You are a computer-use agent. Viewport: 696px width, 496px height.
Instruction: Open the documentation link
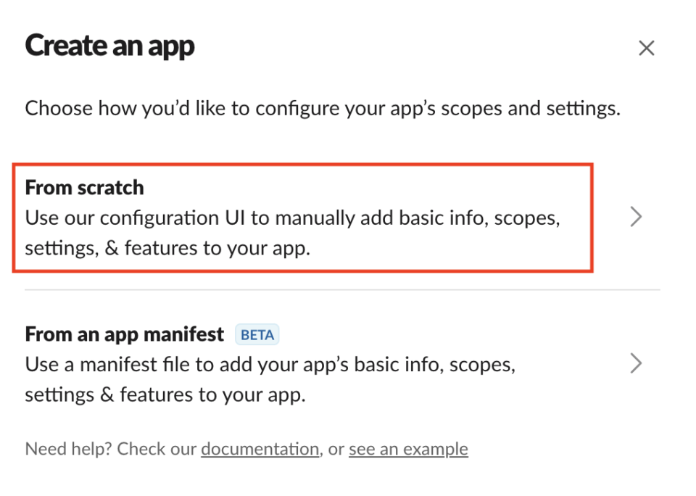click(260, 450)
